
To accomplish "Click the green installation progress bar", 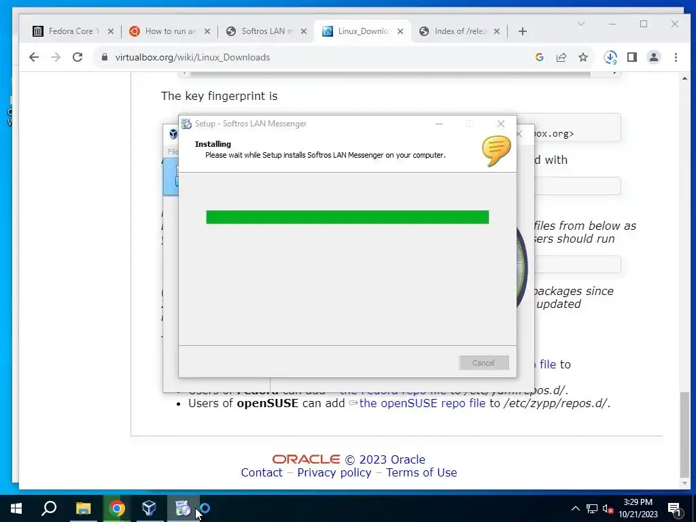I will pyautogui.click(x=347, y=217).
